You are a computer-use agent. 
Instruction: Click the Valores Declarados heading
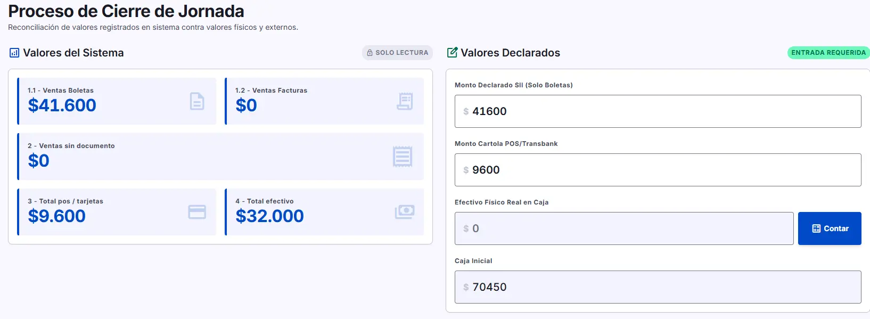510,53
